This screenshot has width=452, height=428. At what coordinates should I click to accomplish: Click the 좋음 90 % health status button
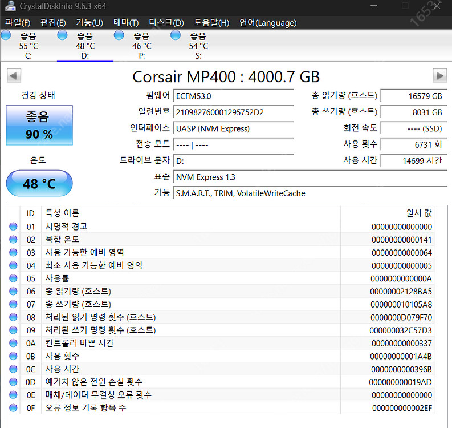tap(39, 125)
